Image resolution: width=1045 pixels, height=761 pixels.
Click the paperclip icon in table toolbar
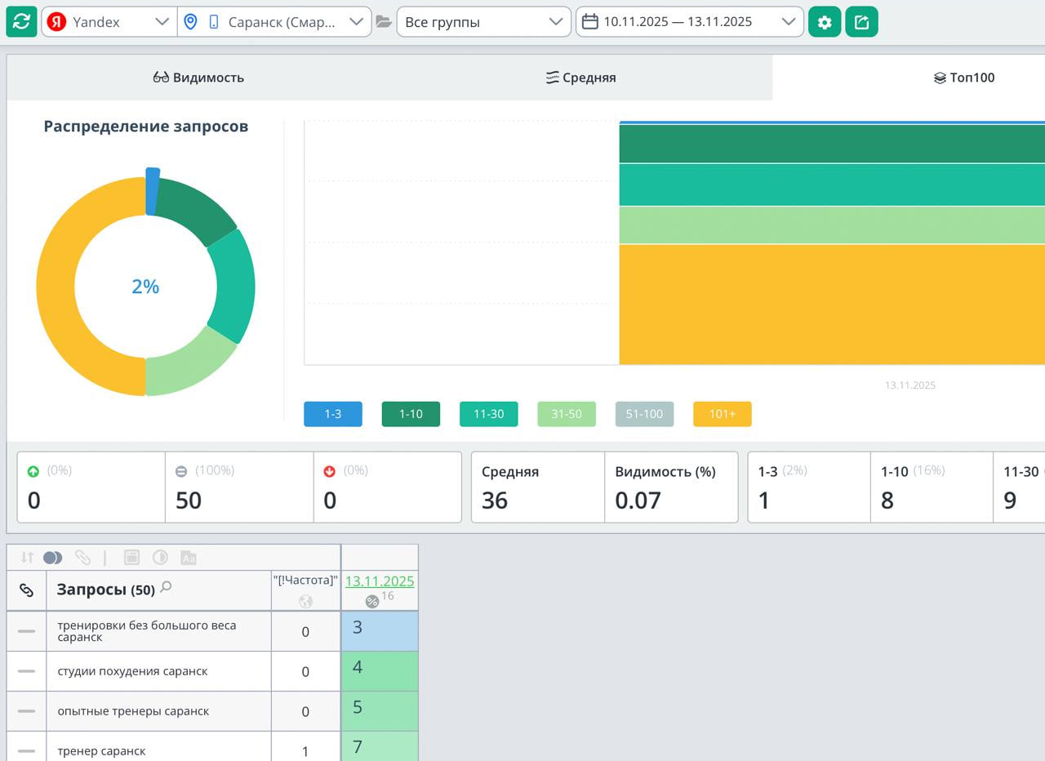click(82, 558)
